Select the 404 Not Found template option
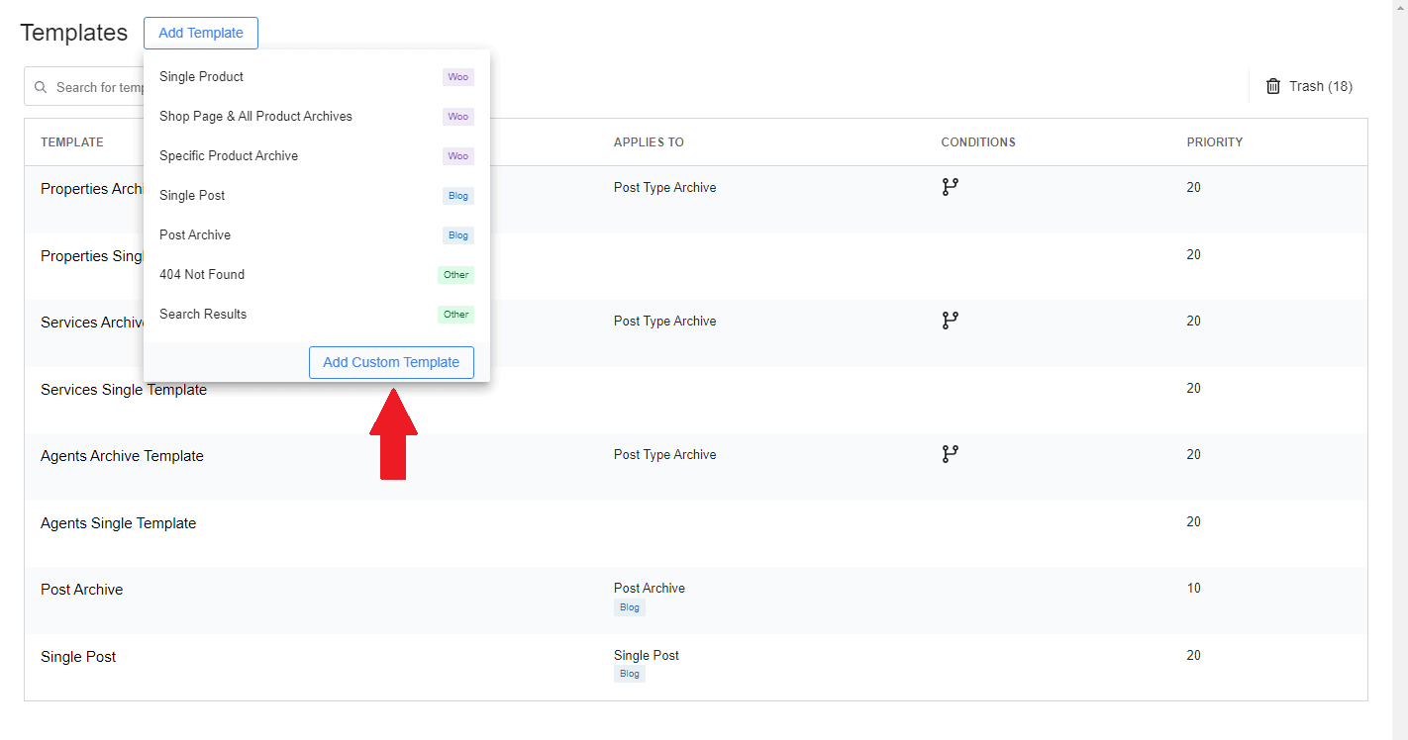This screenshot has width=1408, height=740. pos(202,275)
